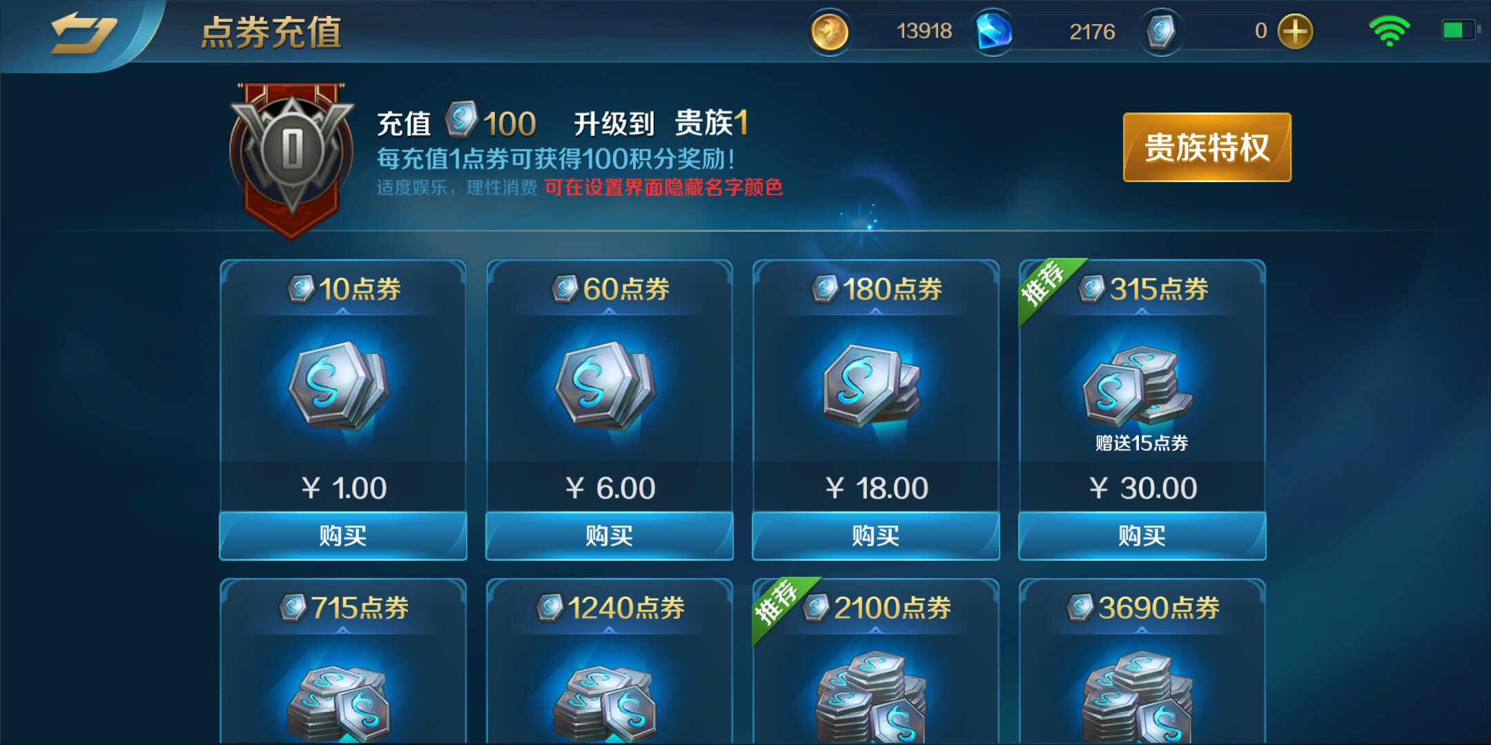Viewport: 1491px width, 745px height.
Task: Select the 3690点券 package card
Action: (x=1142, y=661)
